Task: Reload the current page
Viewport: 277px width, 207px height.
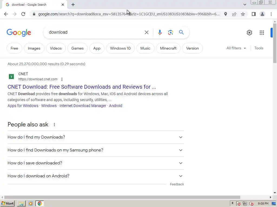Action: pos(23,14)
